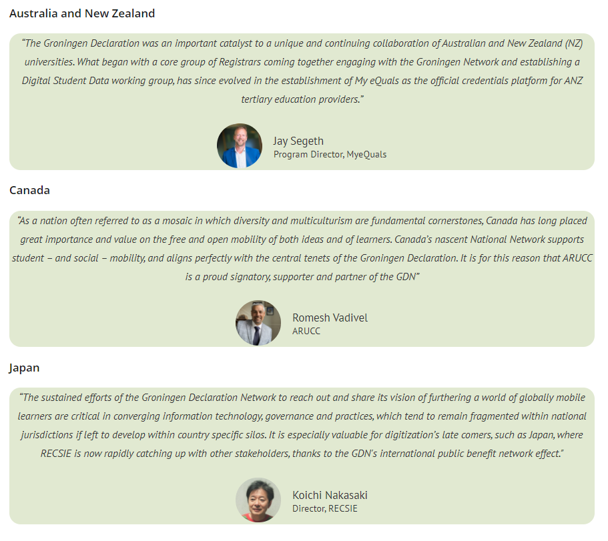Click the line 'is a proud signatory, supporter and partner'
The image size is (608, 541).
coord(302,277)
